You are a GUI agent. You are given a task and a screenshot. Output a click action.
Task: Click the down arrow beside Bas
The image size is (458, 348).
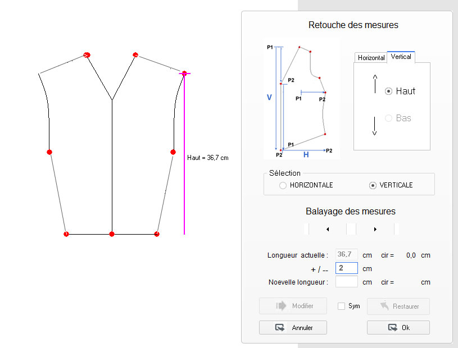375,125
